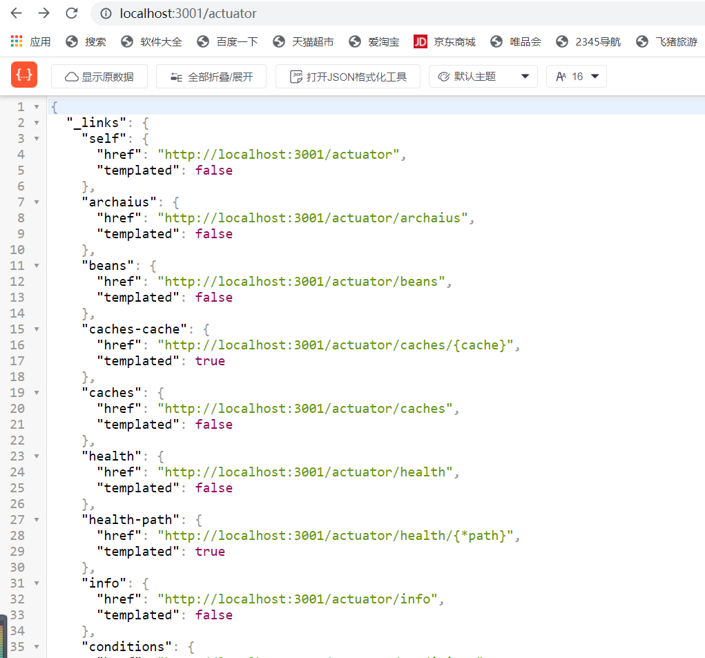Click the "http://localhost:3001/actuator" self href value

point(278,155)
